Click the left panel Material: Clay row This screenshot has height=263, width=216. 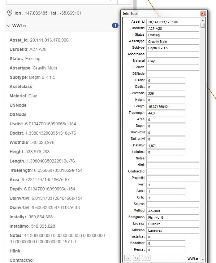23,96
